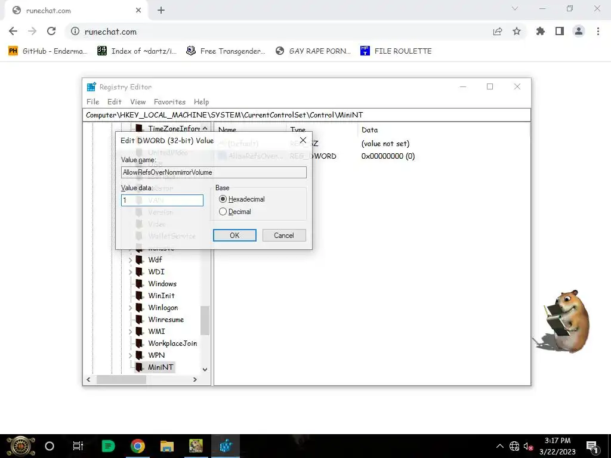Open the browser profile avatar
The width and height of the screenshot is (611, 458).
point(579,31)
